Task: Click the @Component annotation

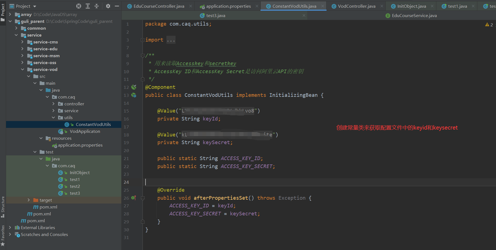Action: (x=160, y=87)
